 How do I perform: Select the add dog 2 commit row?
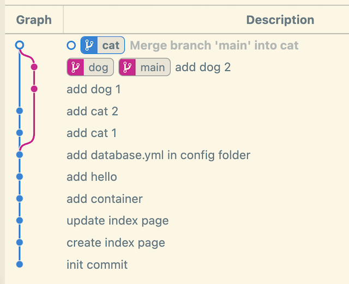click(x=203, y=67)
